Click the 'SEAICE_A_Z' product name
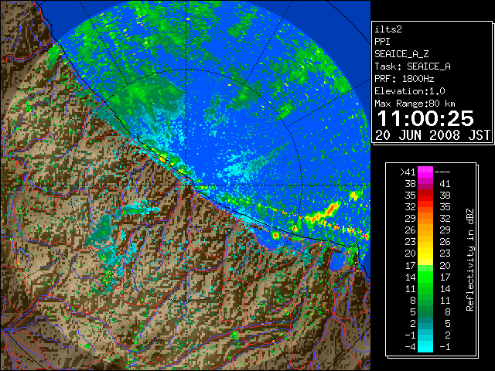 (401, 54)
